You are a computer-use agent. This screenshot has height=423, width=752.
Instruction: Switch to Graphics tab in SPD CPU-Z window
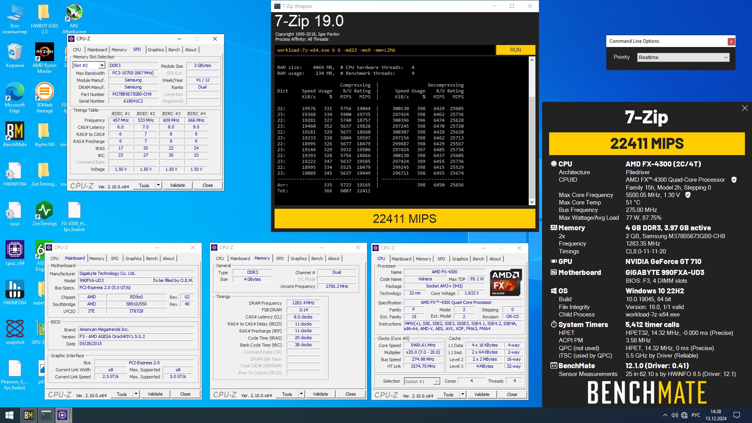(155, 50)
